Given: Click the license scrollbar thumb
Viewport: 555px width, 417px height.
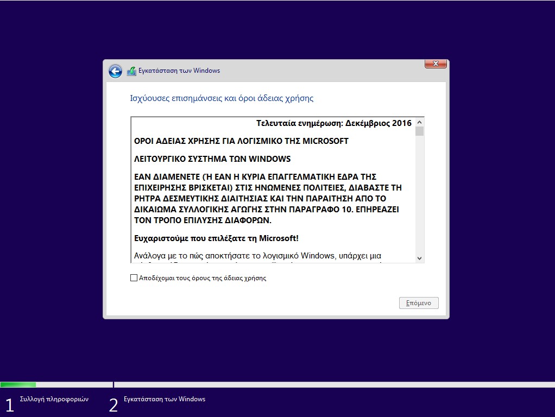Looking at the screenshot, I should [419, 131].
